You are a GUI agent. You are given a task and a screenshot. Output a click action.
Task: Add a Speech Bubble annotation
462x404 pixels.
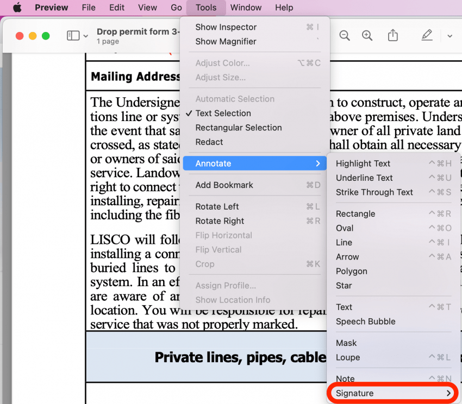(x=365, y=321)
